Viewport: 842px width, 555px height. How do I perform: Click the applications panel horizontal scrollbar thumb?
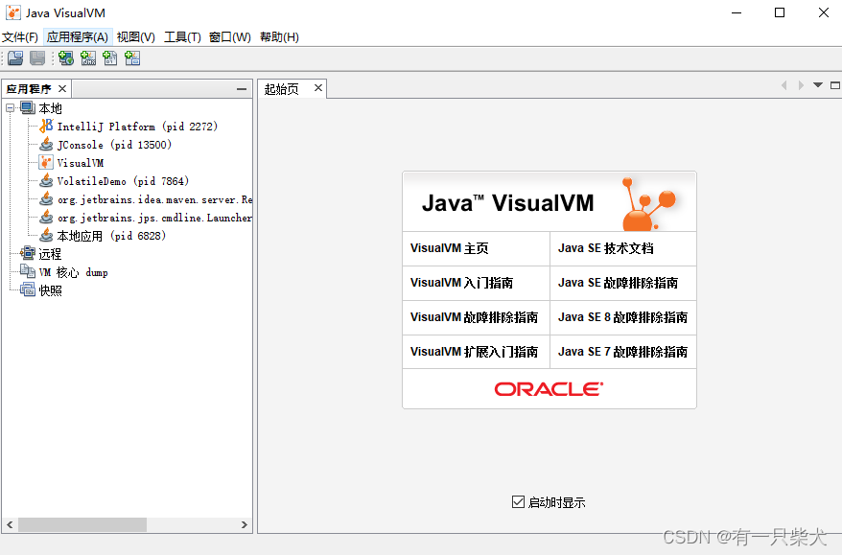[x=82, y=524]
